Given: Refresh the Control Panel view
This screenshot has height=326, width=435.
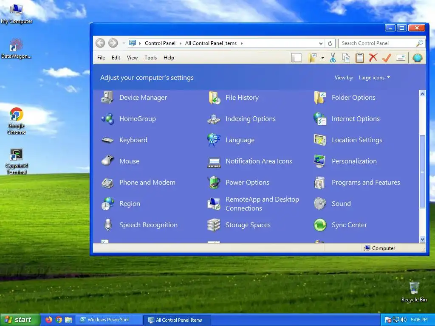Looking at the screenshot, I should 330,43.
